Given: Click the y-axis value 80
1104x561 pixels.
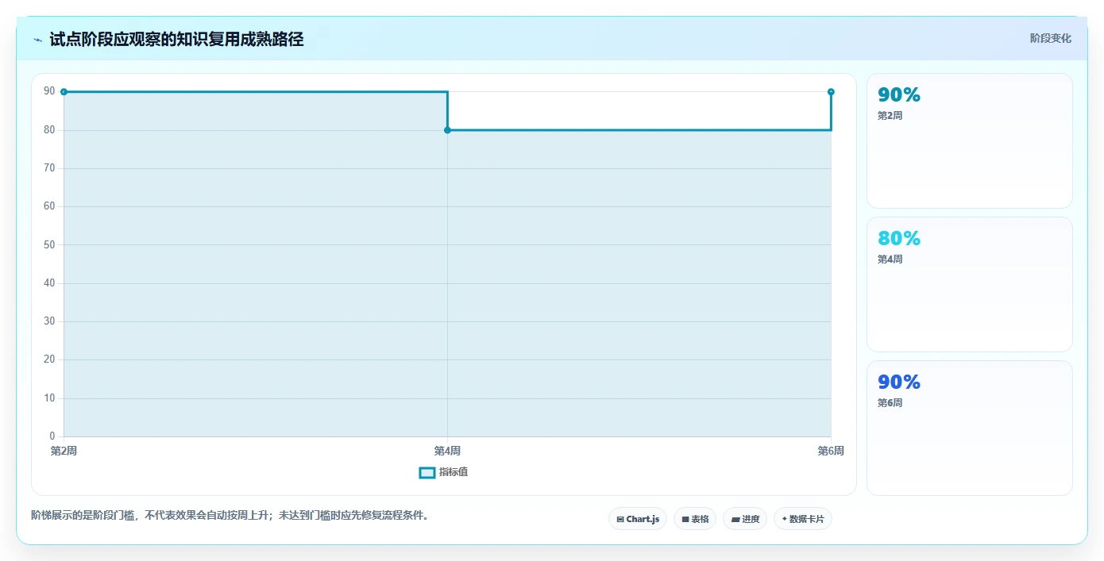Looking at the screenshot, I should [x=49, y=130].
